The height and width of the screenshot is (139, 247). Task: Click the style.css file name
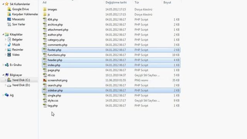(x=53, y=100)
